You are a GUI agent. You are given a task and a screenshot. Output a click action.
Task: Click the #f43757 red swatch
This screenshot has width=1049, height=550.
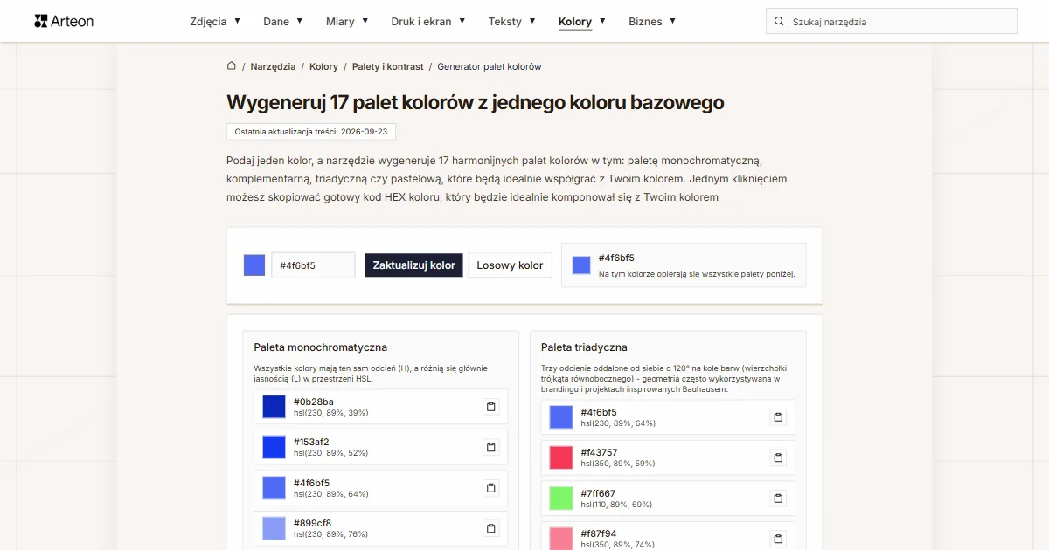pyautogui.click(x=560, y=457)
